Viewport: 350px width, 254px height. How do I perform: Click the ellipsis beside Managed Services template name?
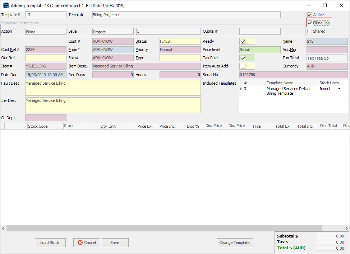pyautogui.click(x=316, y=89)
